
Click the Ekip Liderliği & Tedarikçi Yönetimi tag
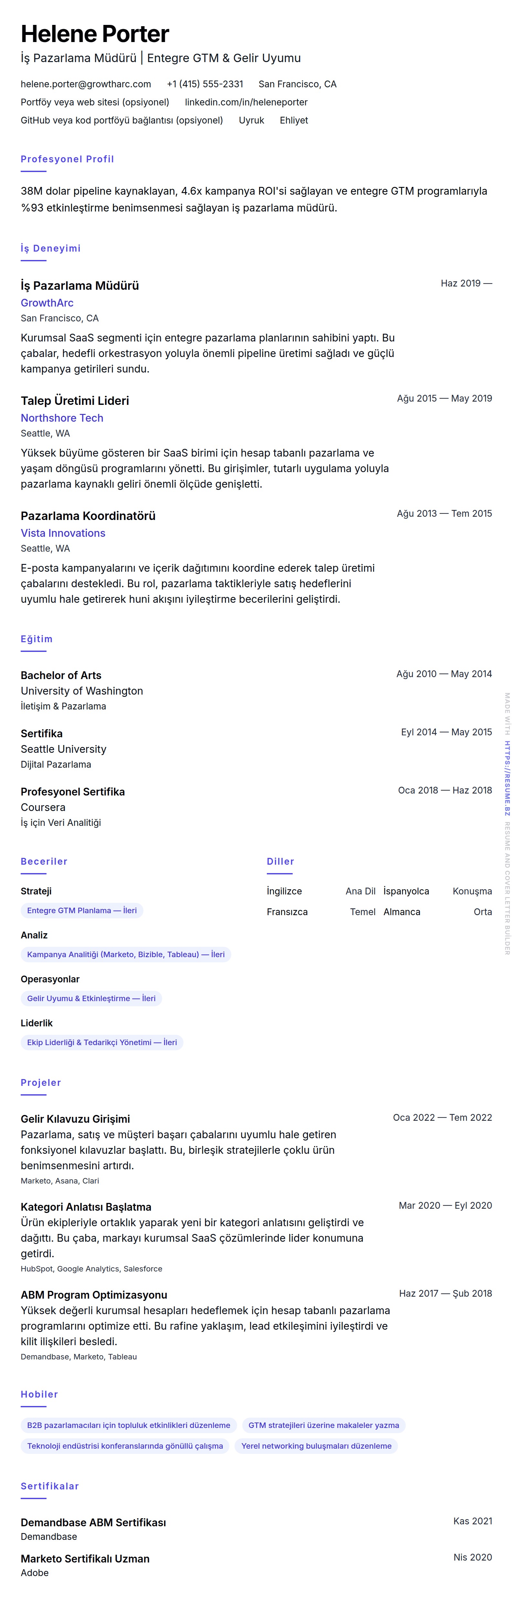(x=102, y=1042)
